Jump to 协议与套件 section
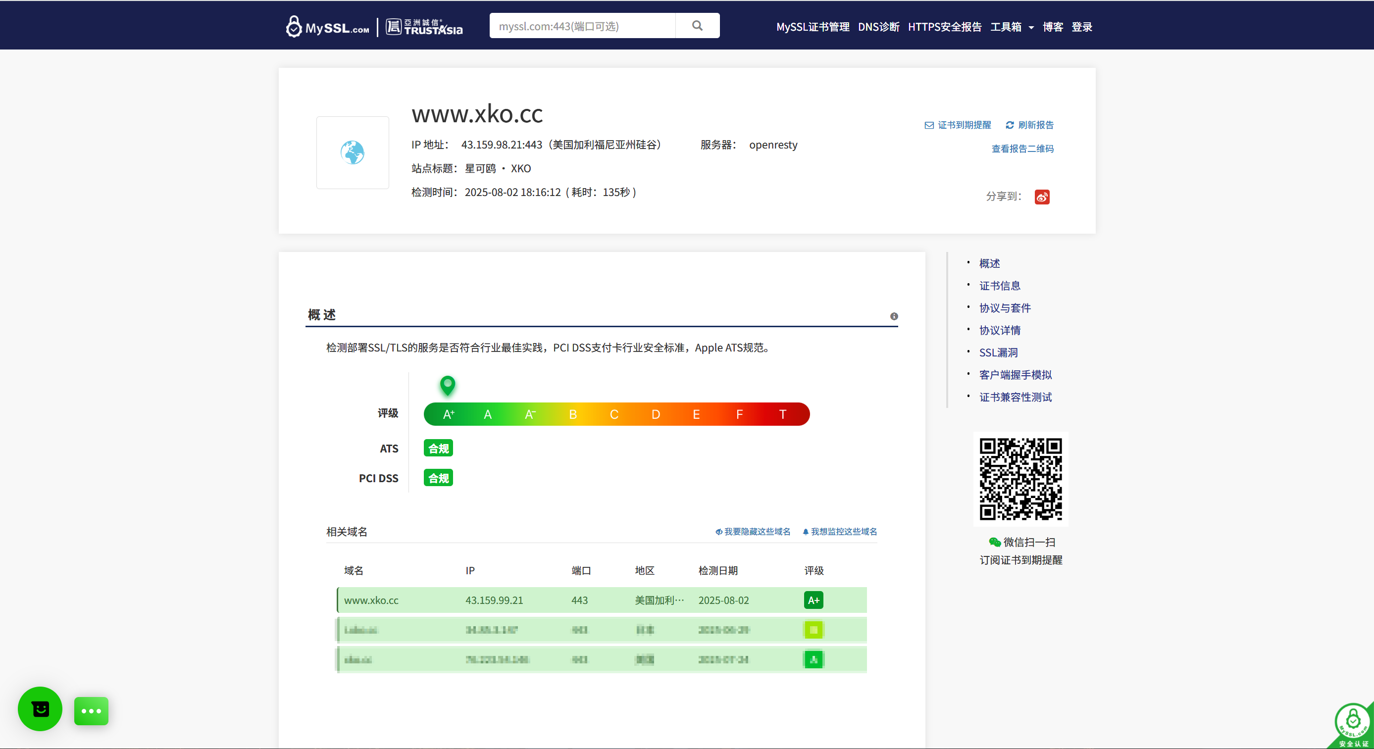1374x749 pixels. tap(1005, 308)
